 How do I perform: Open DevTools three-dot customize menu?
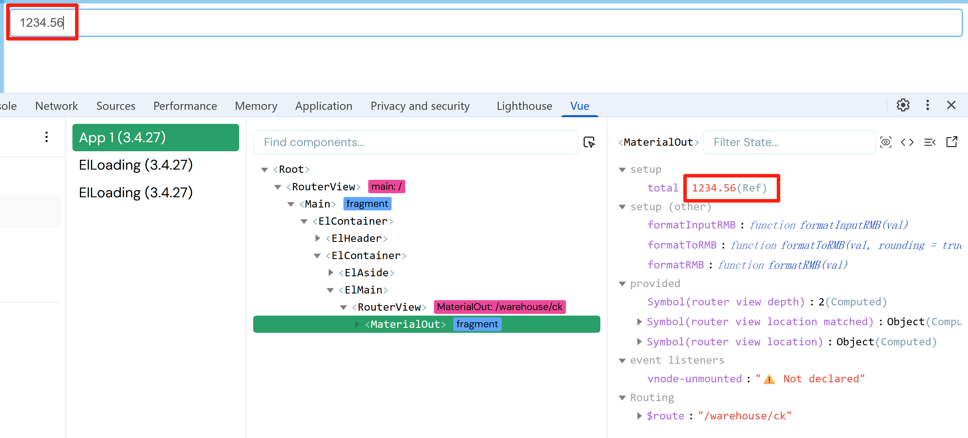pos(927,105)
